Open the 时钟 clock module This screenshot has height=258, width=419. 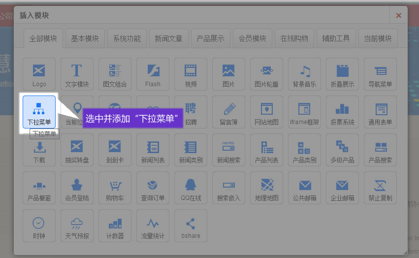tap(39, 226)
